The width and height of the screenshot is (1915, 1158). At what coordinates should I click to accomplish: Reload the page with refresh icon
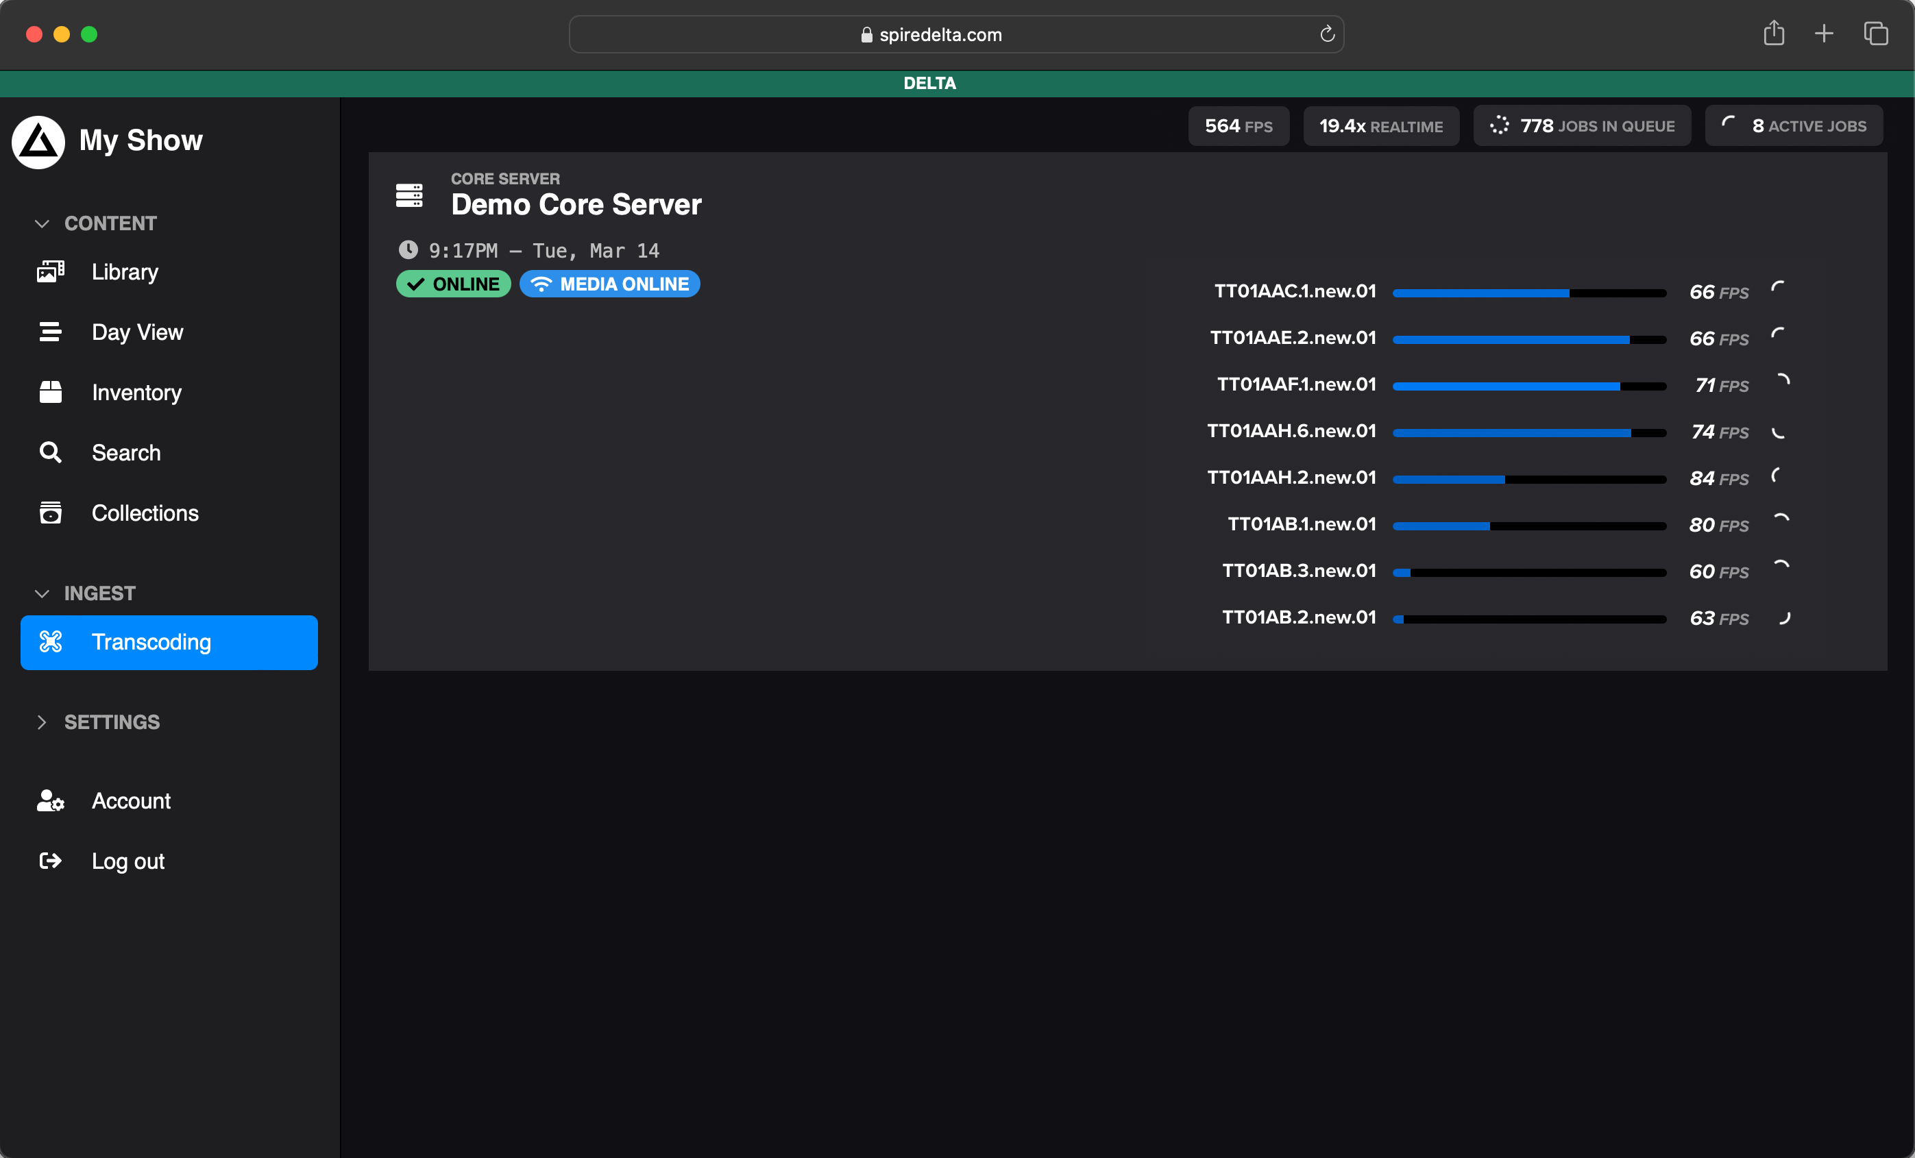(x=1327, y=34)
